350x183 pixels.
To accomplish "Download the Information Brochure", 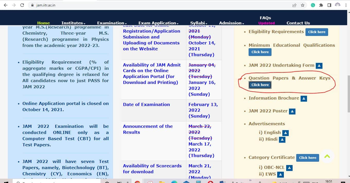I will (304, 99).
